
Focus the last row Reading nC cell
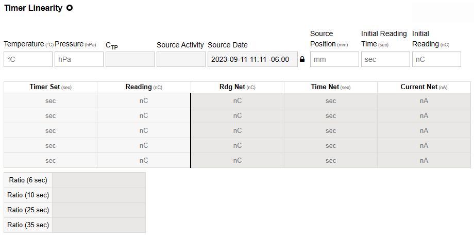[144, 161]
